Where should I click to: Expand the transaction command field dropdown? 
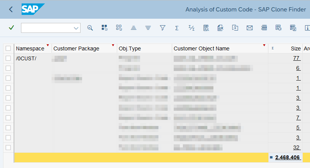pos(76,28)
